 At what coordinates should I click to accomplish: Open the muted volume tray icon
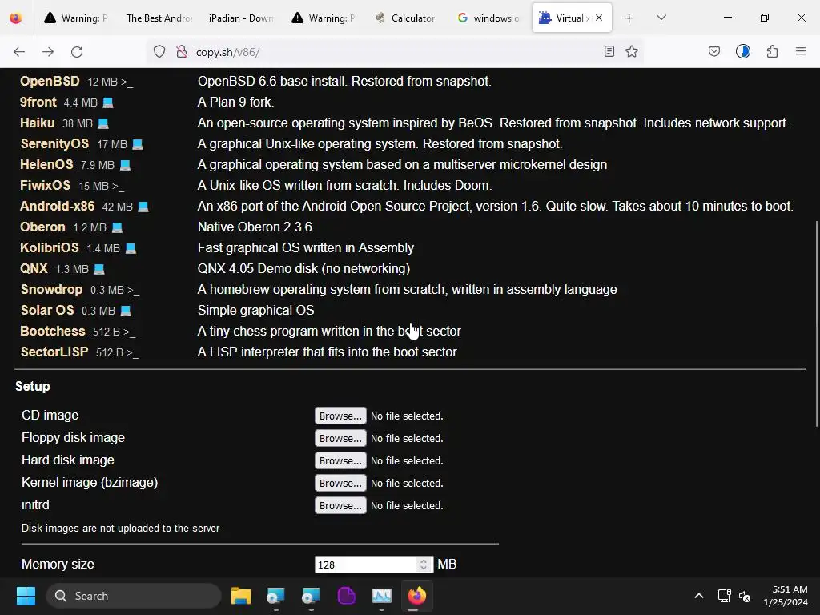[745, 596]
